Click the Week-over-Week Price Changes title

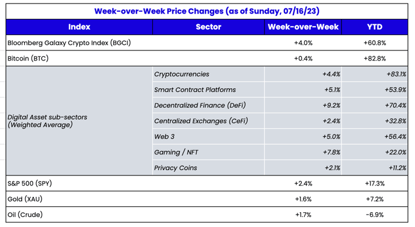[207, 11]
